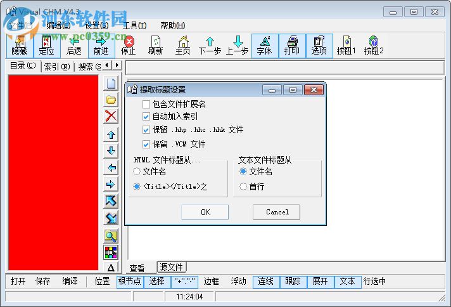Open the color grid palette icon
The width and height of the screenshot is (451, 307).
(x=111, y=252)
